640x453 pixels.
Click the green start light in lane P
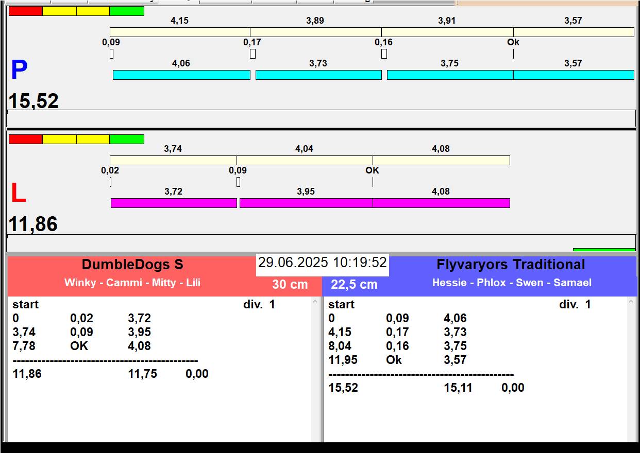(127, 11)
